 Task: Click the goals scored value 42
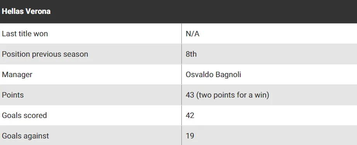pos(190,115)
